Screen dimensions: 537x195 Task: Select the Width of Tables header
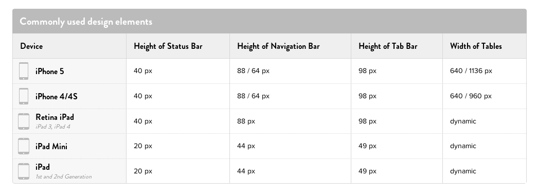tap(476, 46)
